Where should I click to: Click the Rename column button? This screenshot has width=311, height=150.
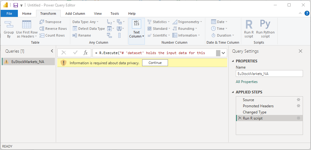click(x=81, y=35)
